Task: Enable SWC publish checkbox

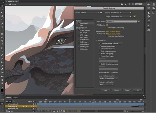Action: [79, 26]
